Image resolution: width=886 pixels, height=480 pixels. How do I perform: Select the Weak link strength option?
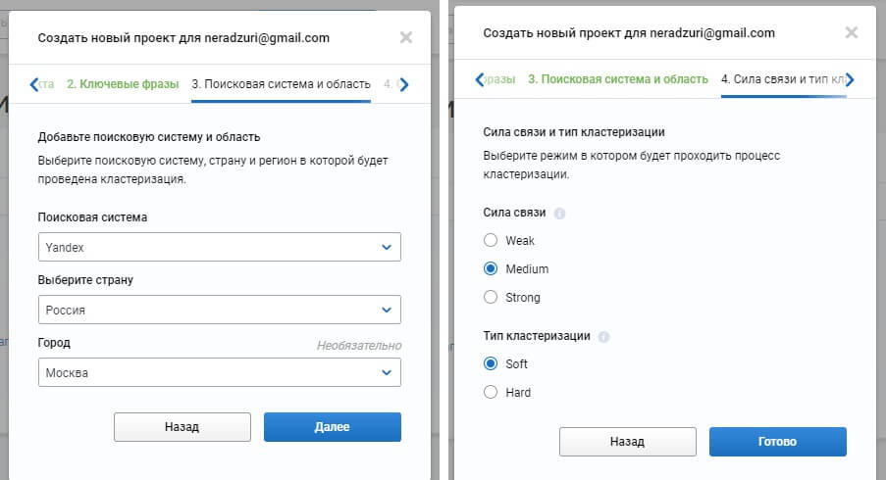[491, 240]
